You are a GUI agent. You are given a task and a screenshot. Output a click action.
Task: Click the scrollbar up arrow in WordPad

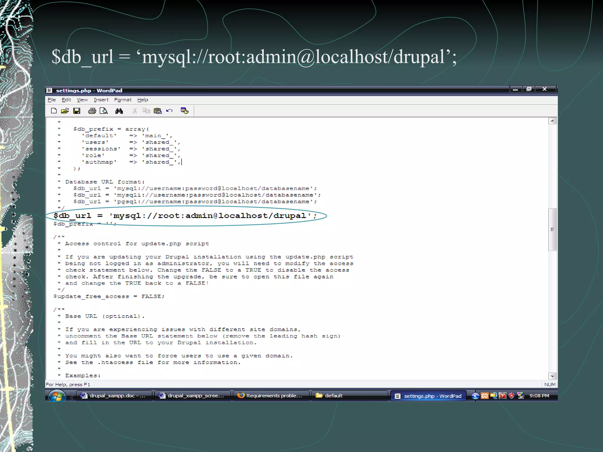[x=552, y=121]
